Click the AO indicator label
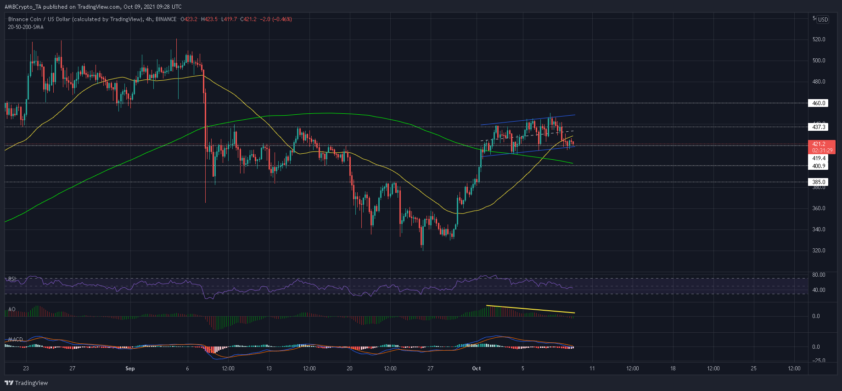Image resolution: width=842 pixels, height=391 pixels. pos(12,309)
